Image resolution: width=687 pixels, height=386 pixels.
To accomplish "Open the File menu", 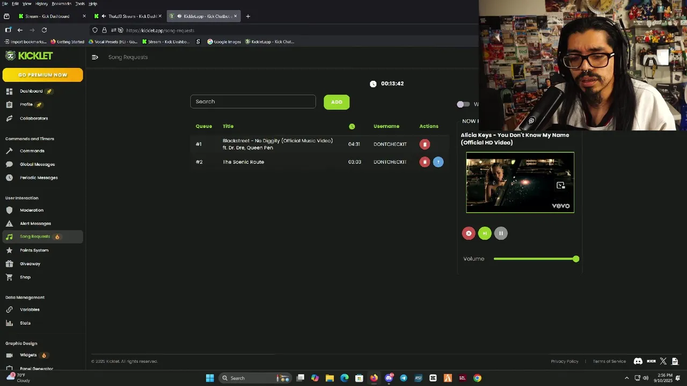I will click(x=5, y=4).
